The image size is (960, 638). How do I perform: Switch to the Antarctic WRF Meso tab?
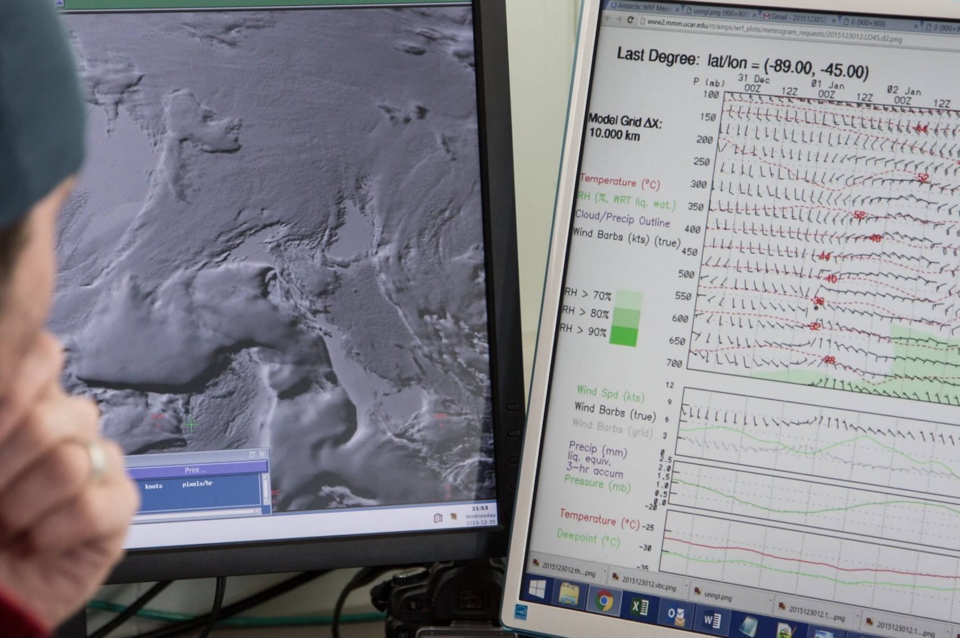pyautogui.click(x=644, y=7)
